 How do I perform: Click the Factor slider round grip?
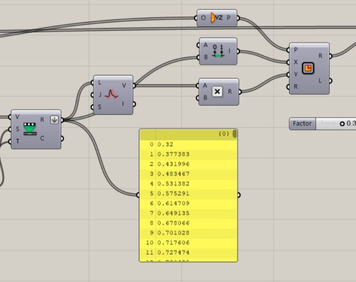click(x=342, y=124)
